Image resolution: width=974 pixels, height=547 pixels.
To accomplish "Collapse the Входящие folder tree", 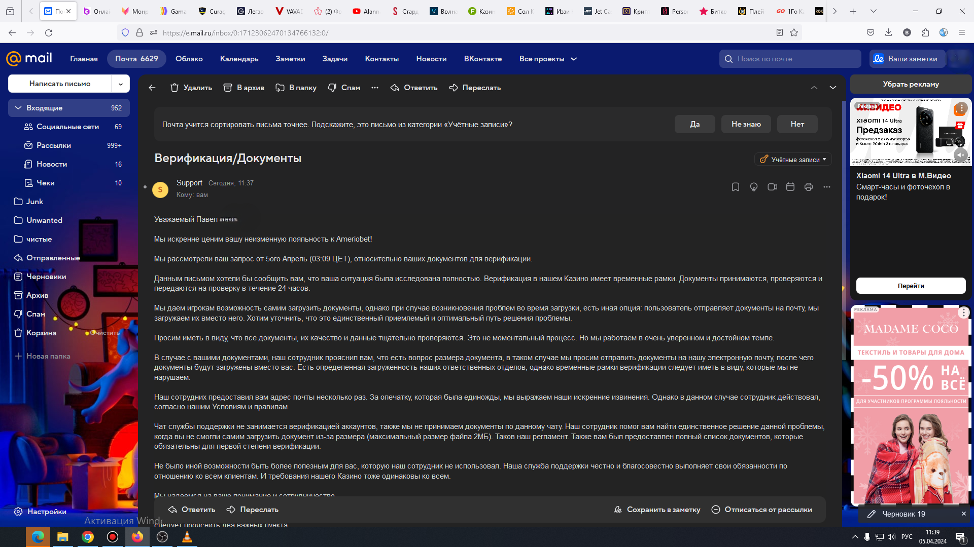I will point(18,108).
